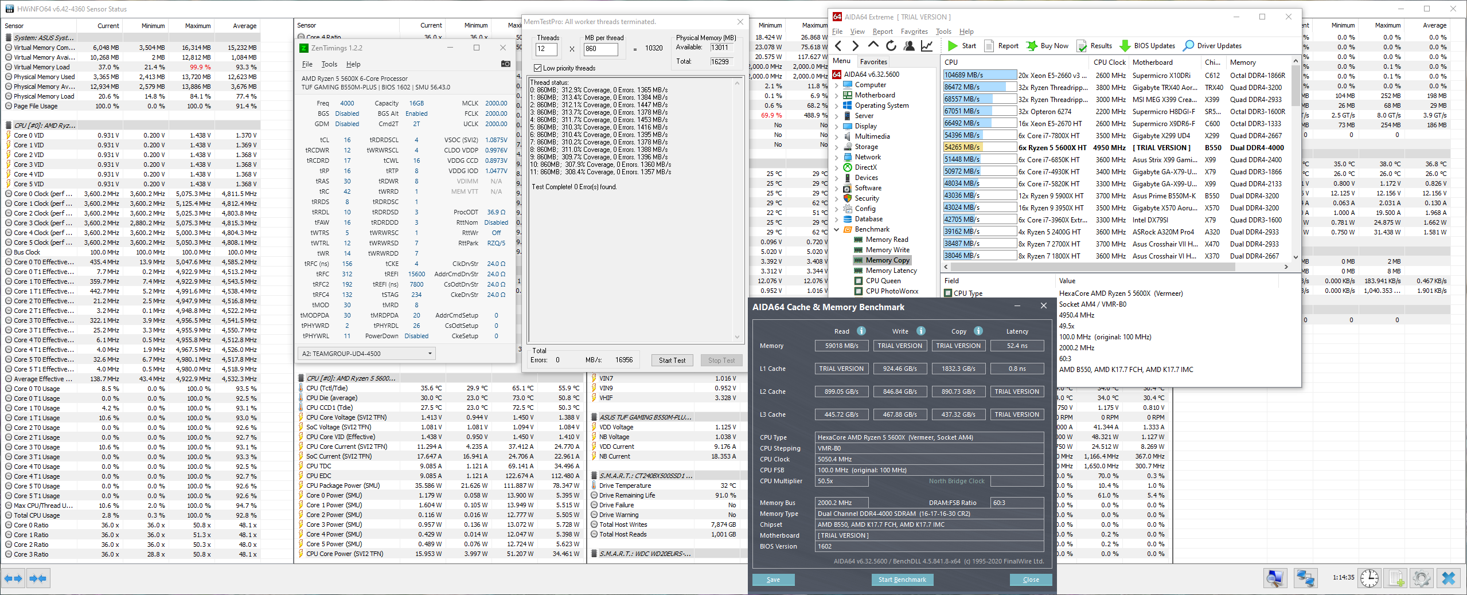1467x595 pixels.
Task: Select Memory Latency benchmark in AIDA64 tree
Action: (x=891, y=271)
